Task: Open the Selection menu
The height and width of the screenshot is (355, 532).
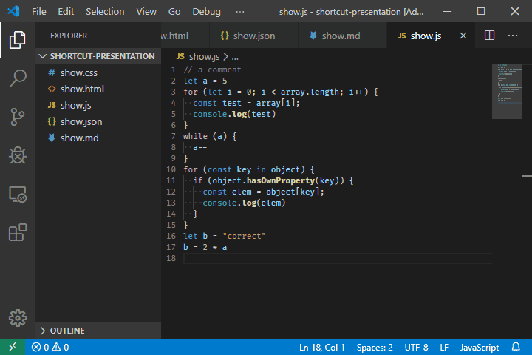Action: coord(105,12)
